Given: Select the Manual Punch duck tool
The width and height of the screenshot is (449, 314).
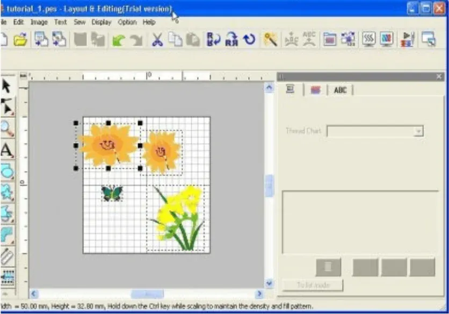Looking at the screenshot, I should (7, 213).
